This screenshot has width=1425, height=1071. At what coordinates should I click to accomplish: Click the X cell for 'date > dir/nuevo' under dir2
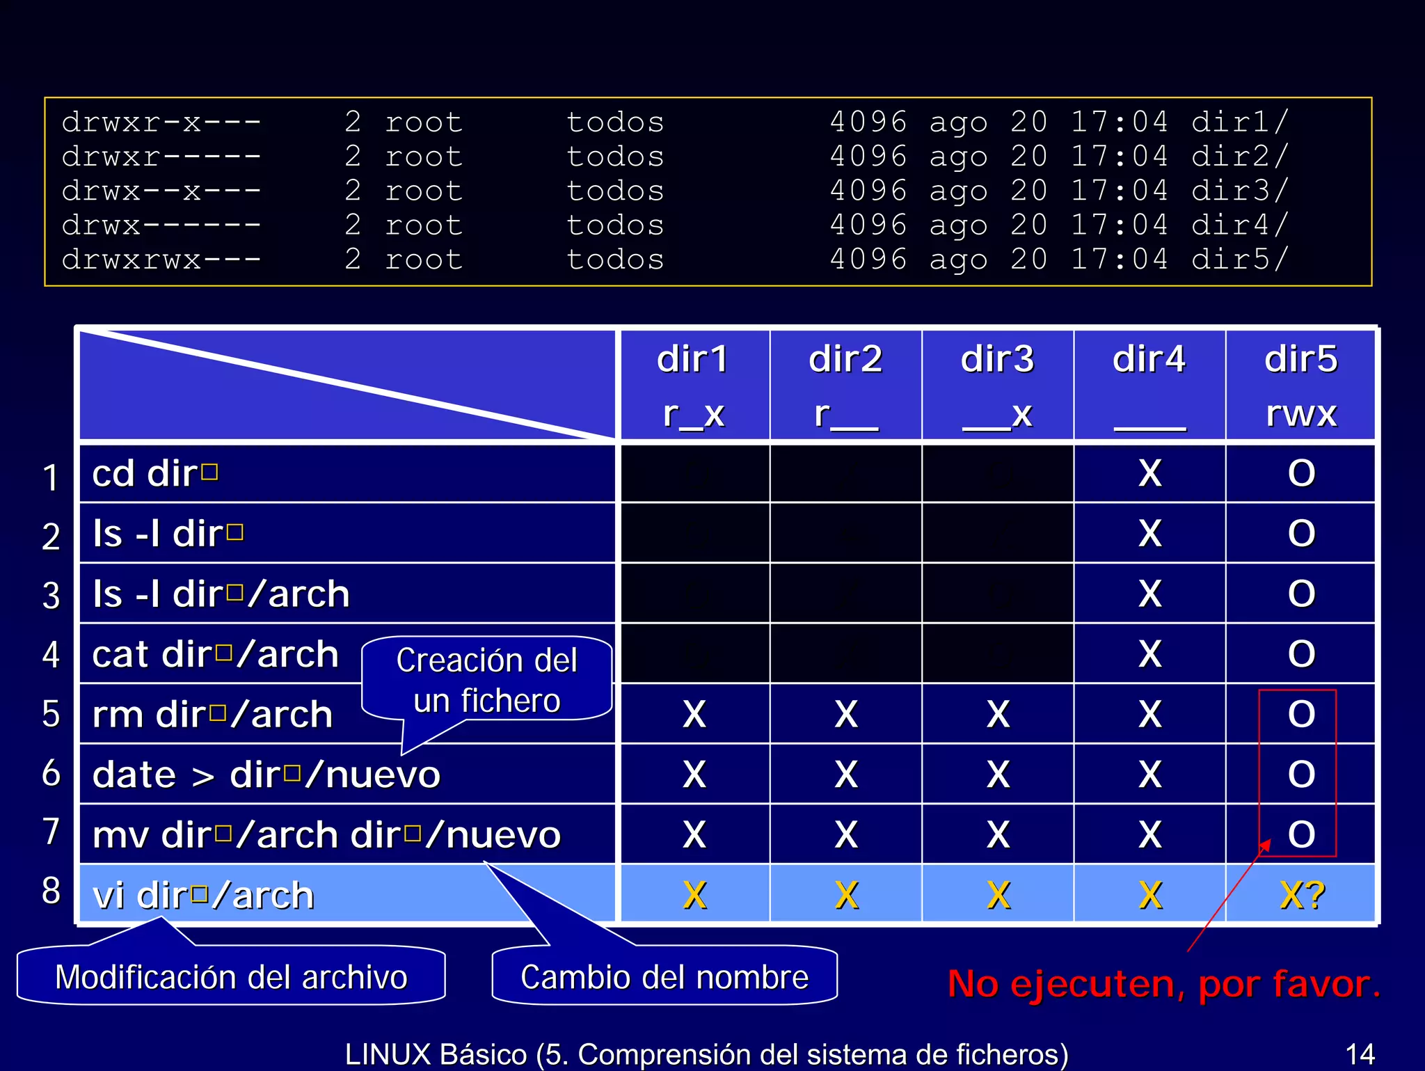click(846, 774)
